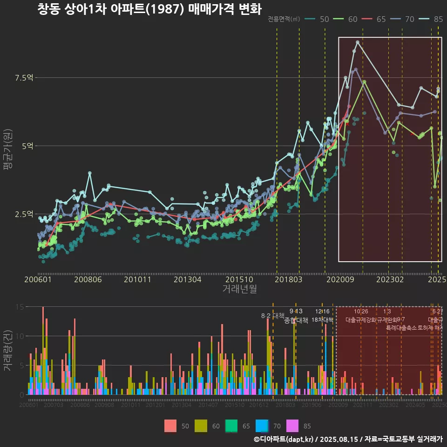Click the '전용면적(㎡)' legend heading
Image resolution: width=447 pixels, height=447 pixels.
click(284, 19)
